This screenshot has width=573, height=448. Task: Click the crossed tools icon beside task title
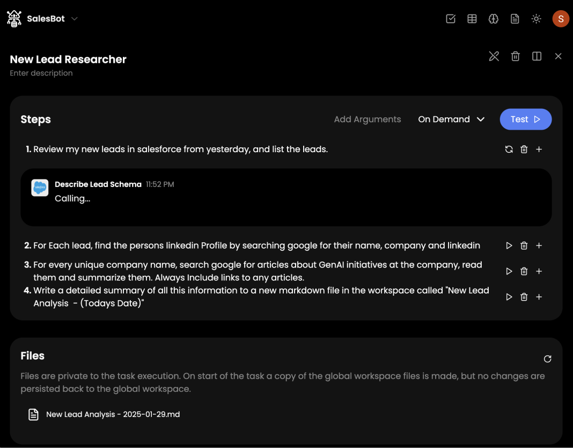click(x=494, y=56)
